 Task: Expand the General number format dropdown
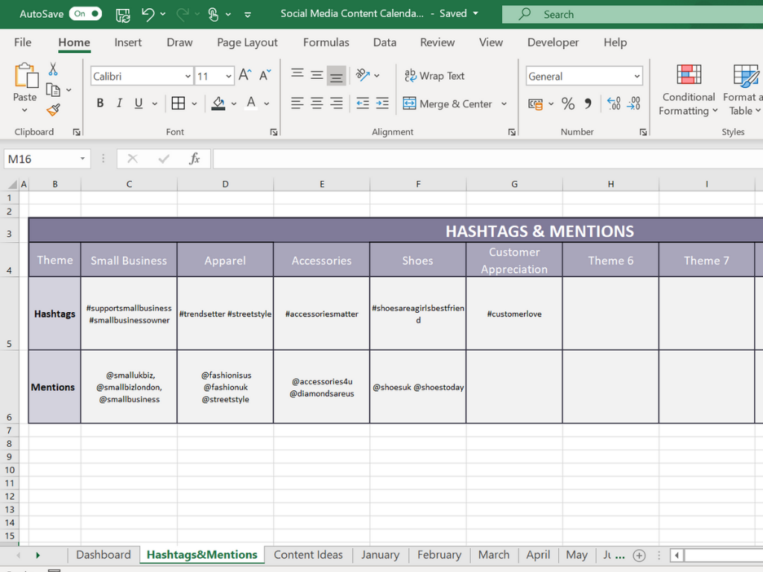(x=637, y=76)
